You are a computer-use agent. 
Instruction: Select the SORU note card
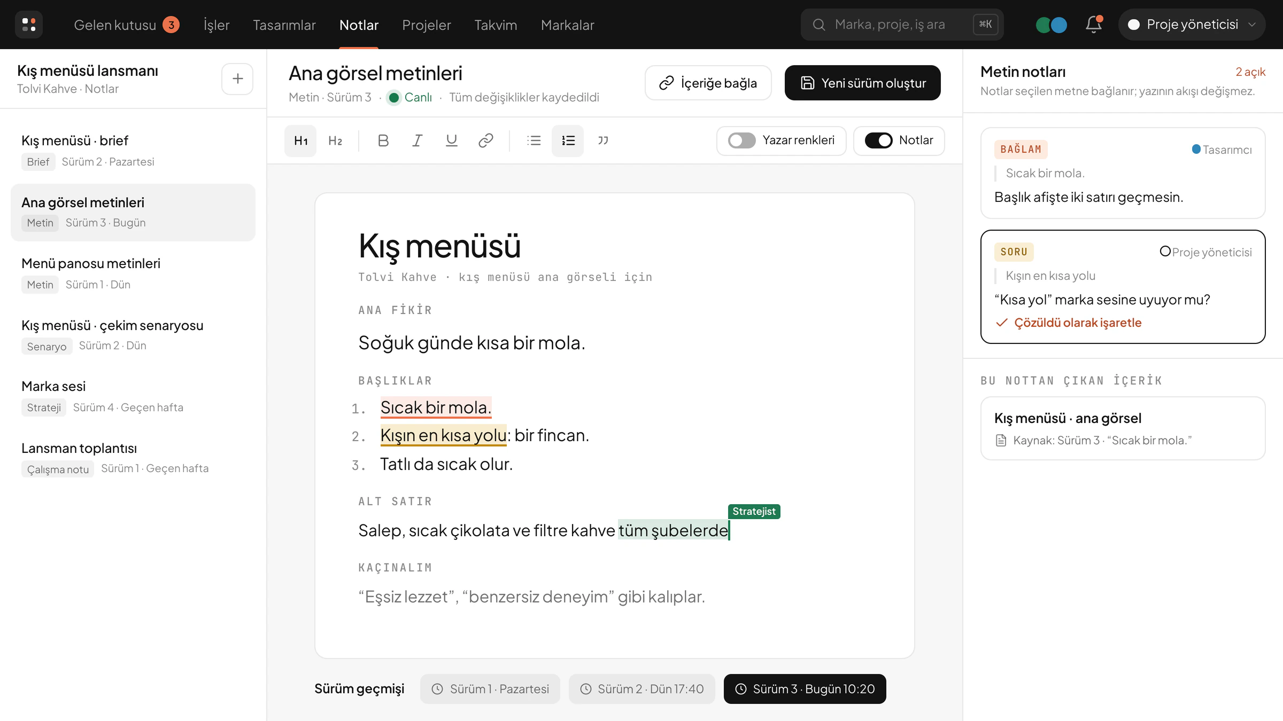[1123, 287]
